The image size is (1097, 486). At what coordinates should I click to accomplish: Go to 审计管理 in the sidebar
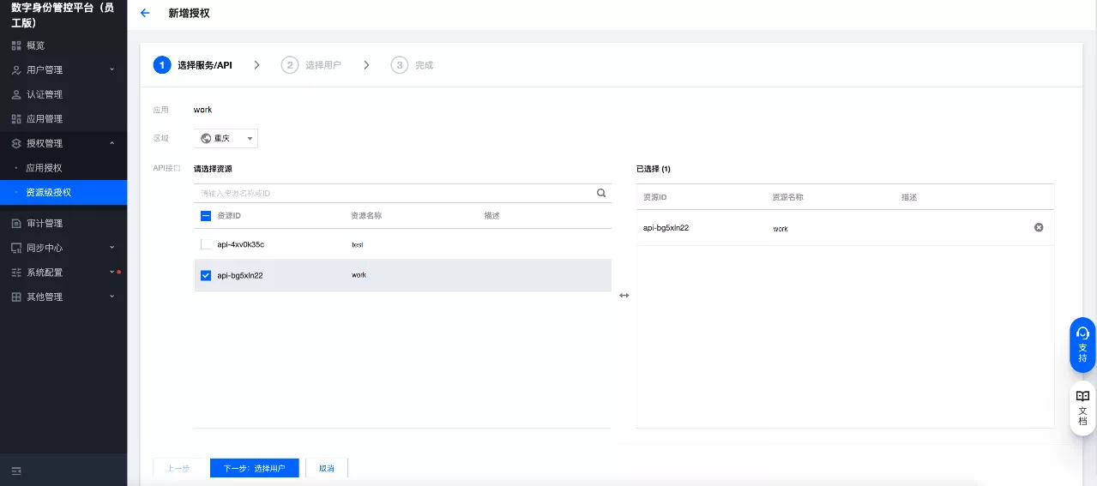[x=45, y=224]
